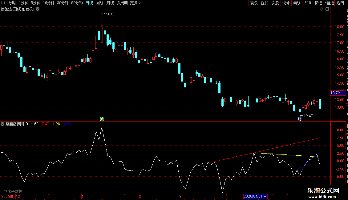Click the 统计 statistics button
The width and height of the screenshot is (348, 200).
point(285,3)
